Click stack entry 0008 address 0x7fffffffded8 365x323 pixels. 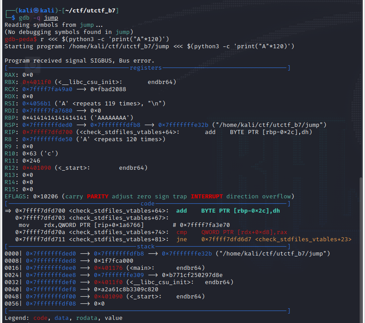[51, 261]
